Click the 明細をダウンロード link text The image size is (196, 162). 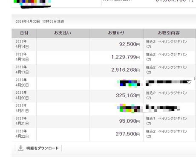[x=42, y=148]
